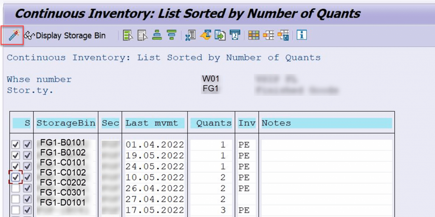Screen dimensions: 435x217
Task: Click the Deselect All toolbar icon
Action: click(143, 36)
